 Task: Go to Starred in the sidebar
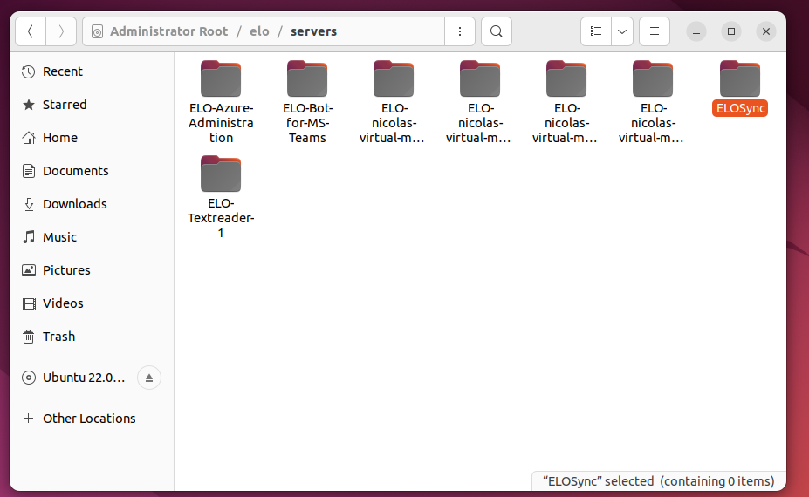(65, 105)
